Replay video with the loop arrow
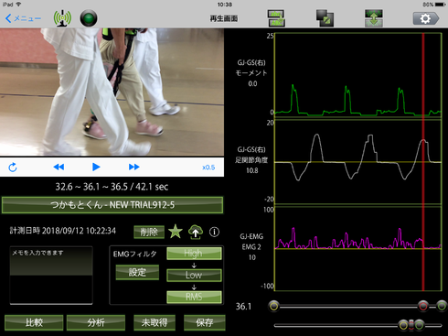 click(x=13, y=167)
